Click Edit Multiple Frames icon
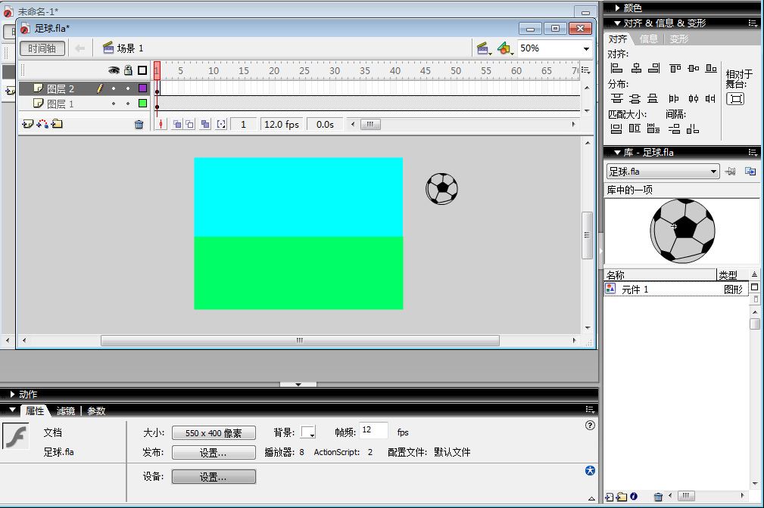The height and width of the screenshot is (508, 764). pyautogui.click(x=206, y=125)
